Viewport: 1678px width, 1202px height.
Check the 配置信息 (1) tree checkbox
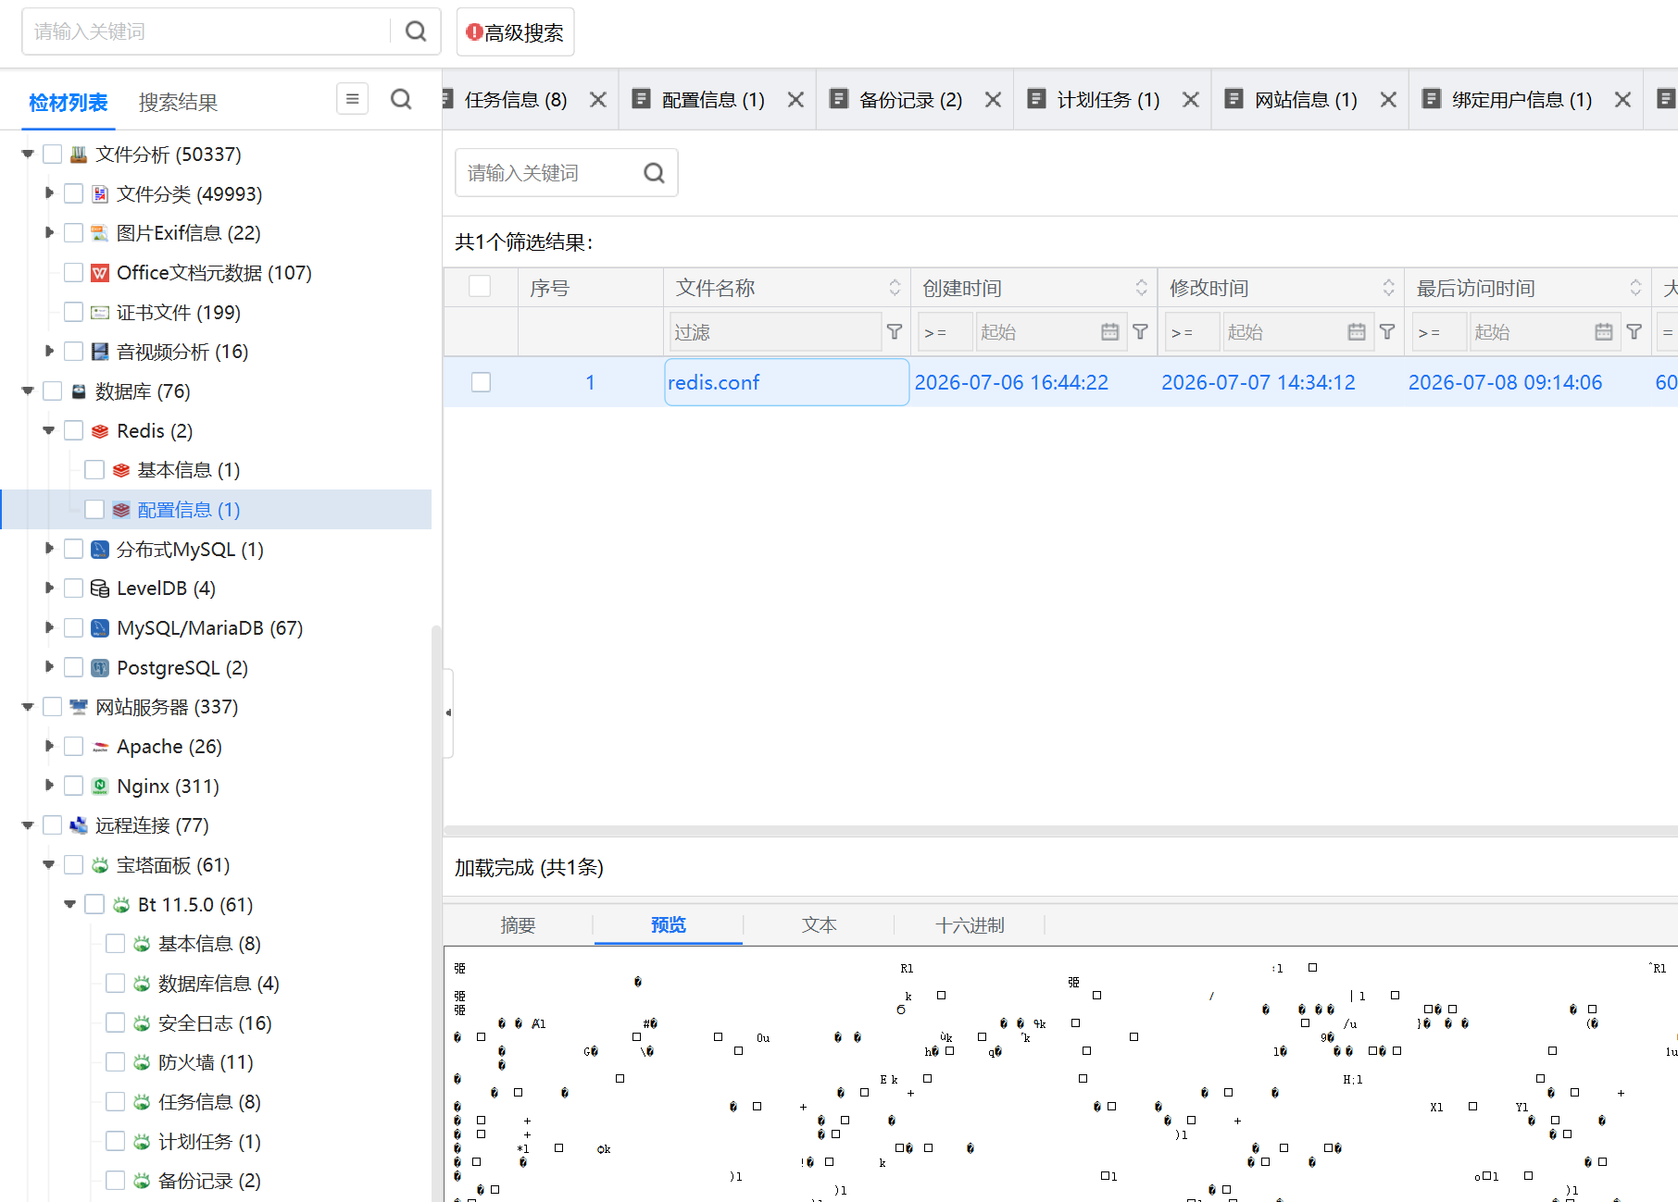(x=94, y=510)
